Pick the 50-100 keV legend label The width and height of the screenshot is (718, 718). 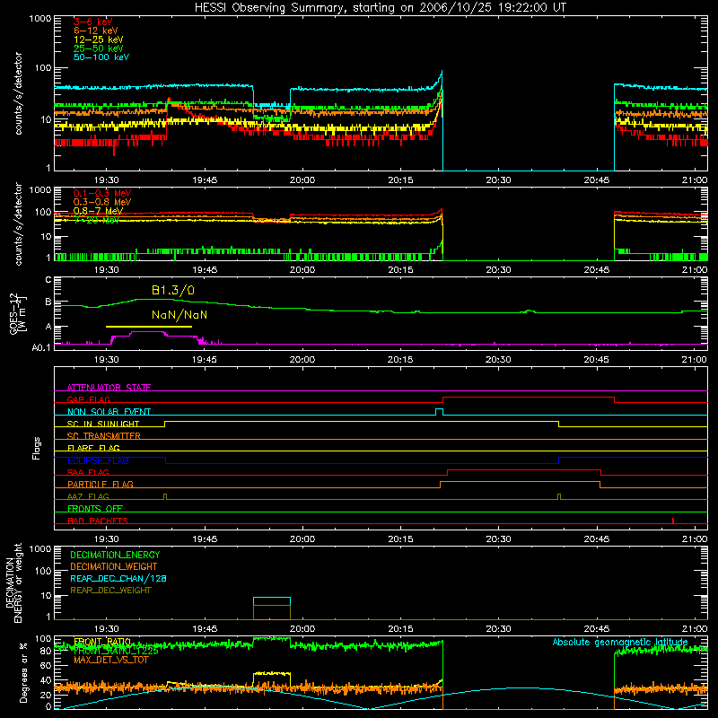tap(101, 57)
